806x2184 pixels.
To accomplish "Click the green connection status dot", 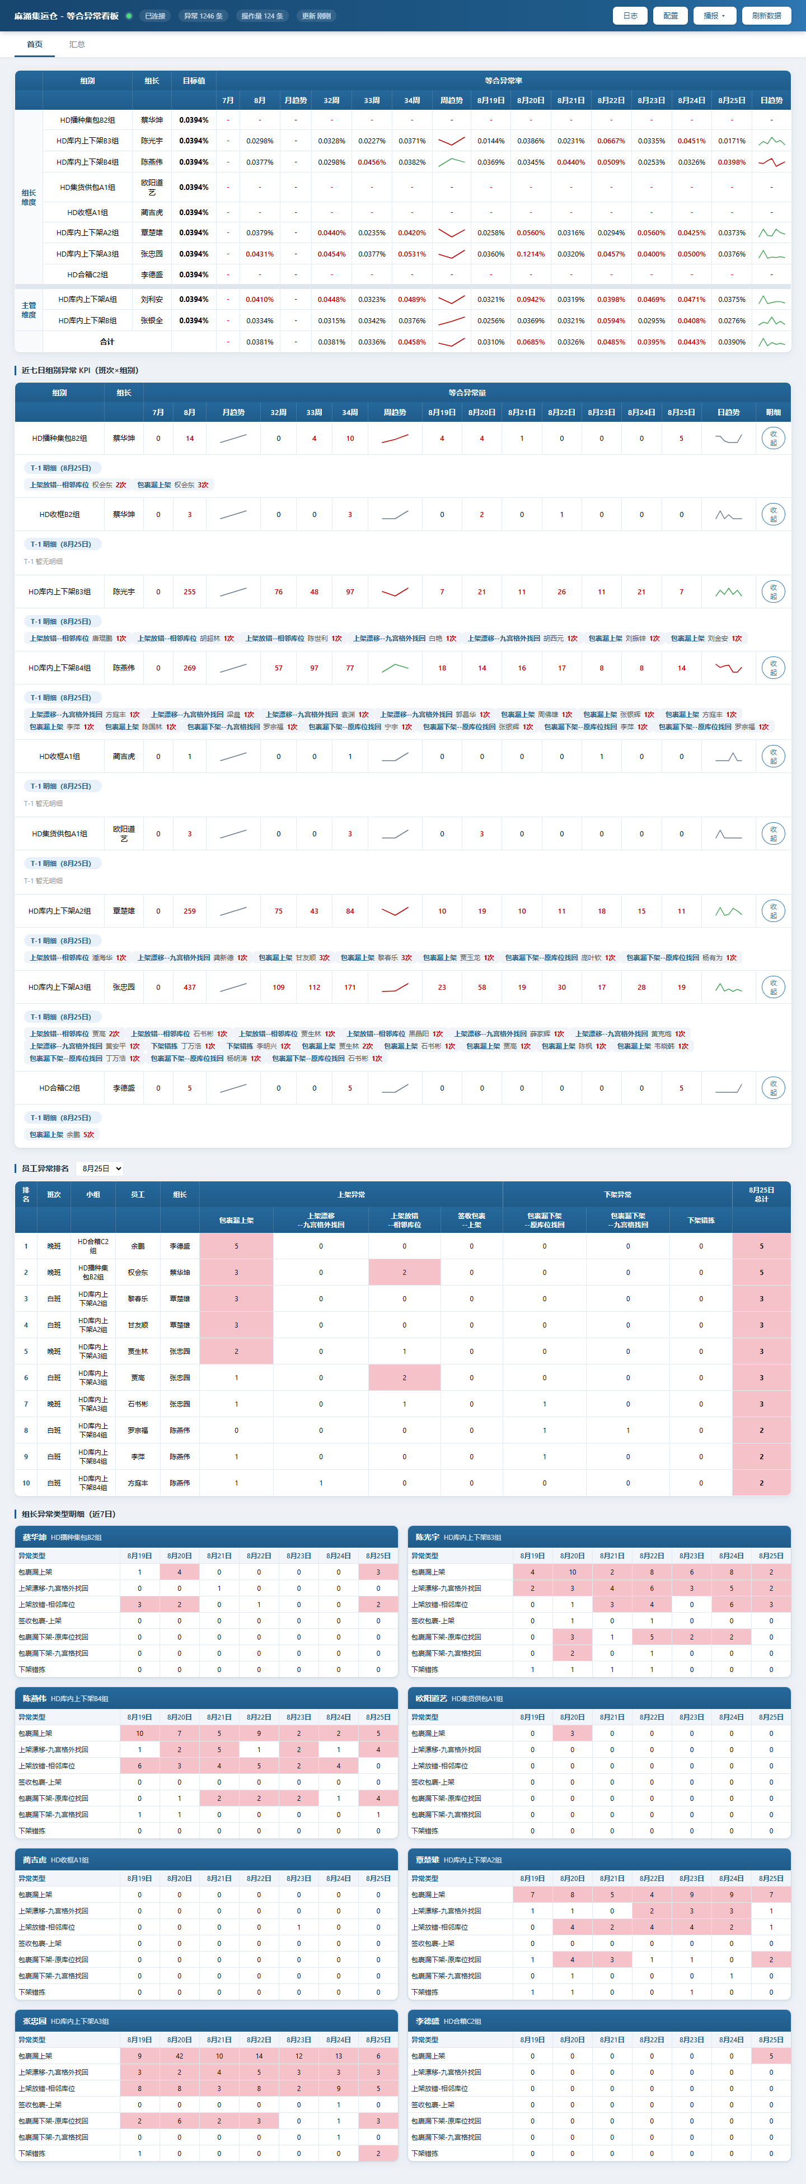I will pyautogui.click(x=129, y=15).
